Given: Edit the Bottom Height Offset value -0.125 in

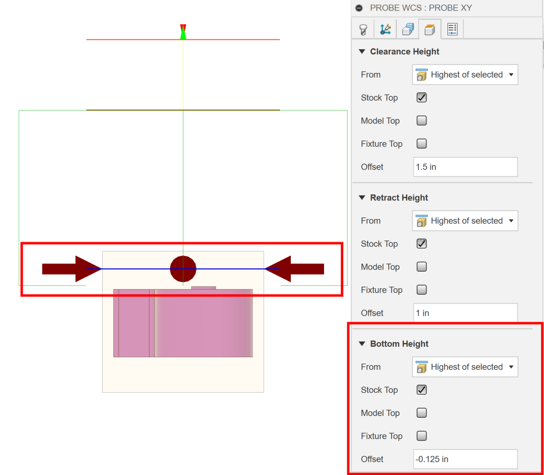Looking at the screenshot, I should click(465, 459).
